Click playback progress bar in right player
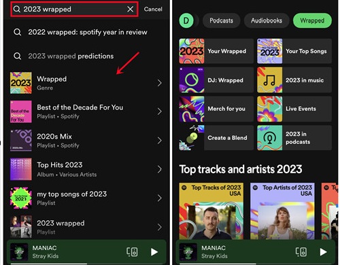 pos(256,264)
